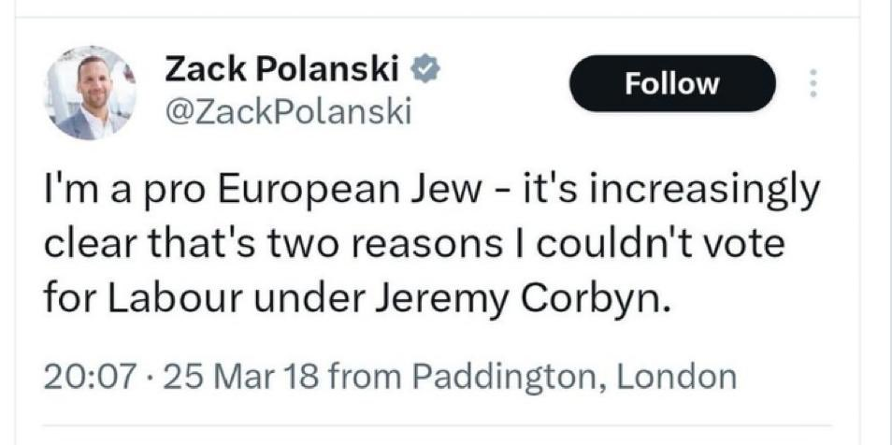Viewport: 892px width, 445px height.
Task: Open the three-dot more options menu
Action: [812, 84]
